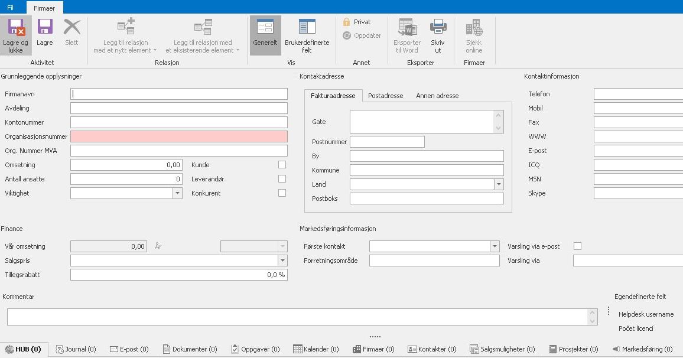Open the Salgsmuligheter (0) bottom tab
Viewport: 683px width, 358px height.
point(503,349)
